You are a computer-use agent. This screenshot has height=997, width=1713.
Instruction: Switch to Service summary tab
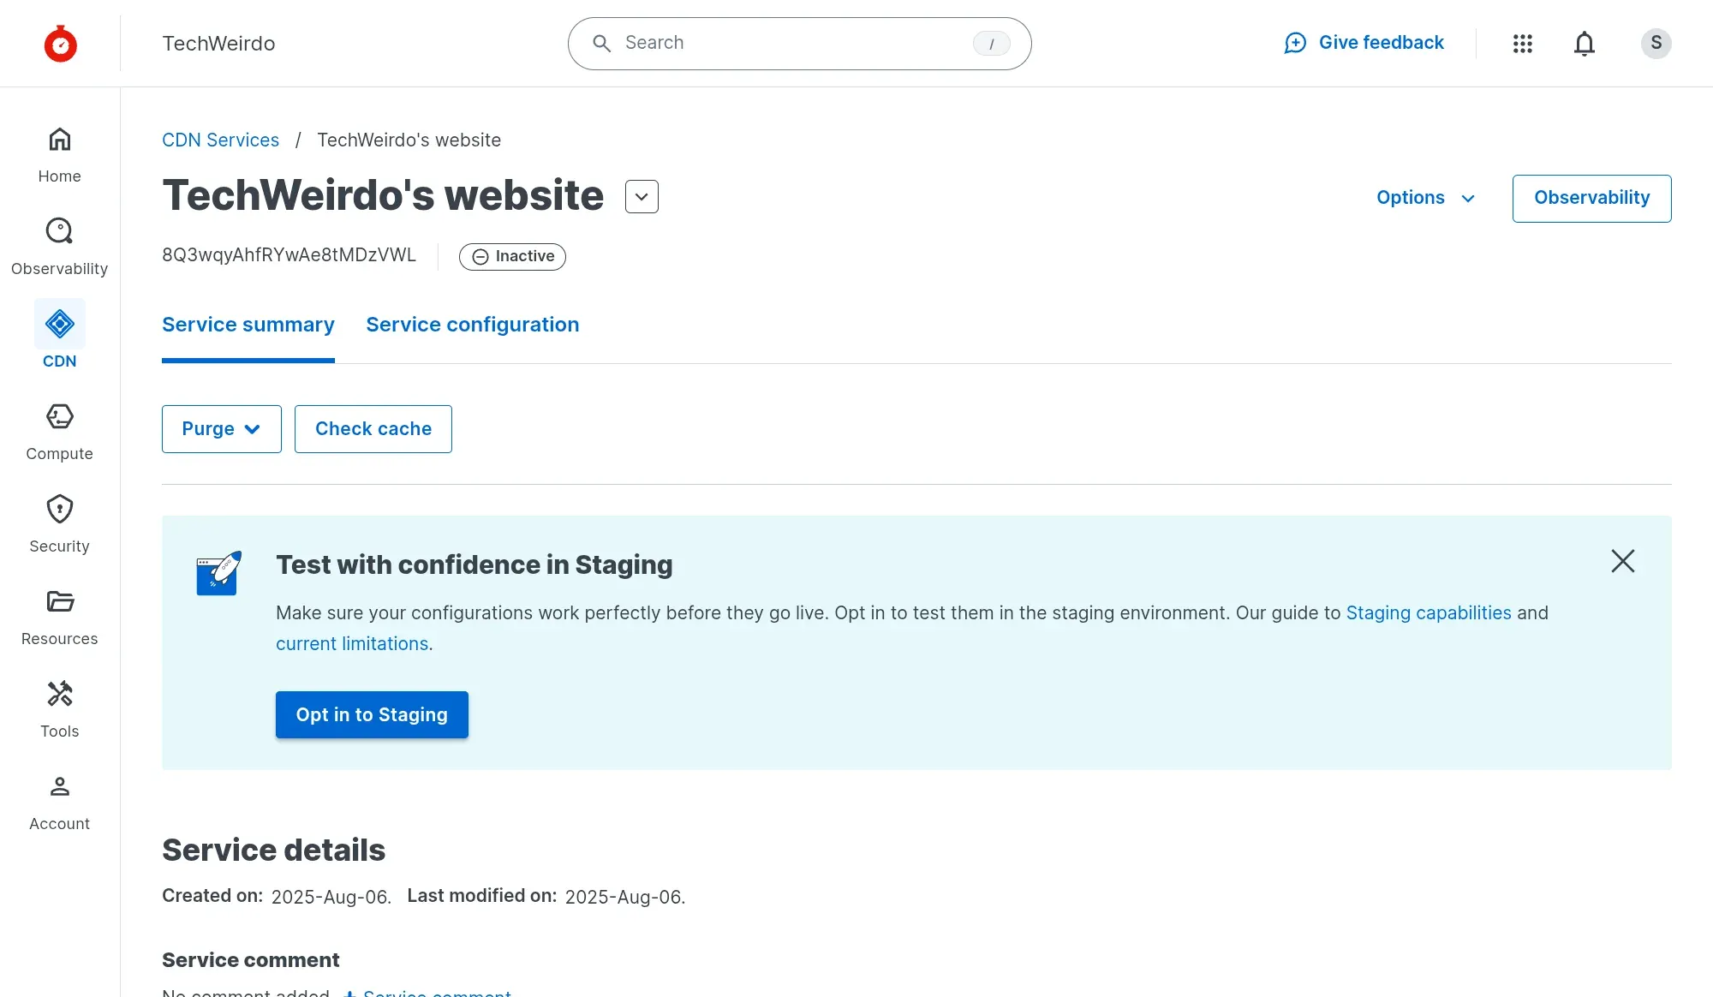pos(248,325)
